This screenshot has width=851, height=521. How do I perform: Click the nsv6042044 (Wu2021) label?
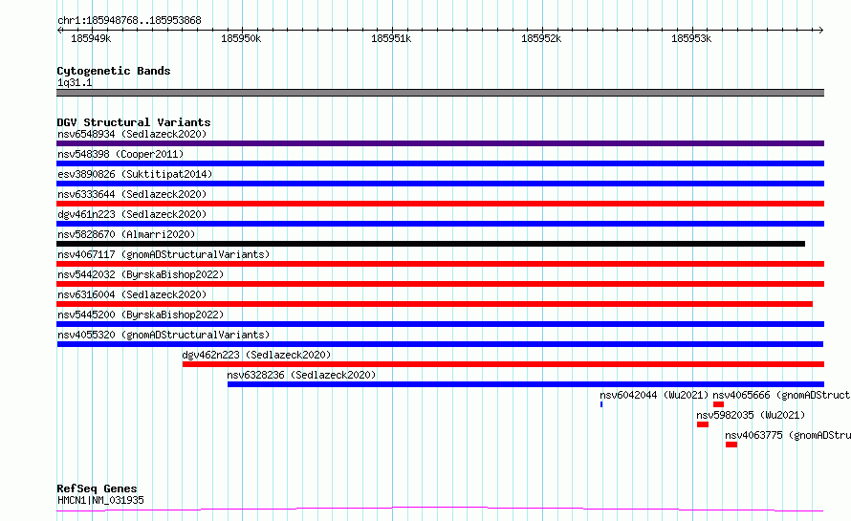[x=654, y=395]
